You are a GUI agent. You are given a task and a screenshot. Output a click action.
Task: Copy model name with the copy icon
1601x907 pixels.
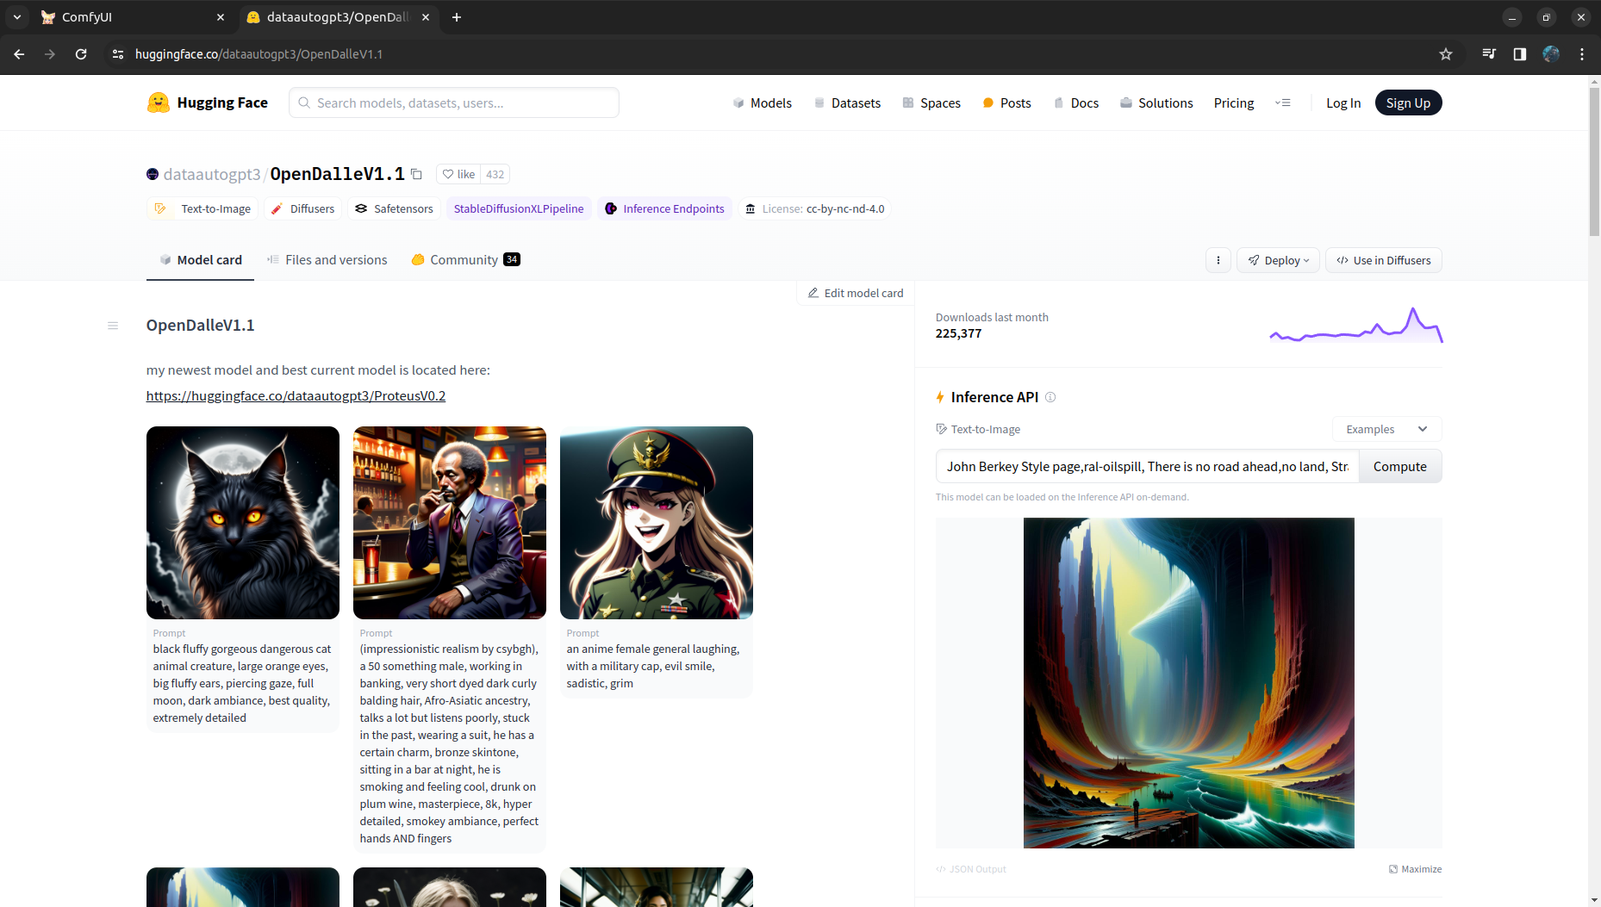416,174
